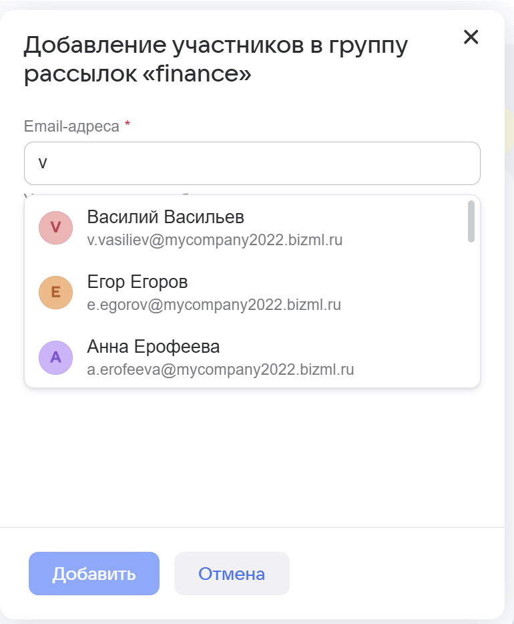
Task: Close the add participants dialog
Action: (471, 37)
